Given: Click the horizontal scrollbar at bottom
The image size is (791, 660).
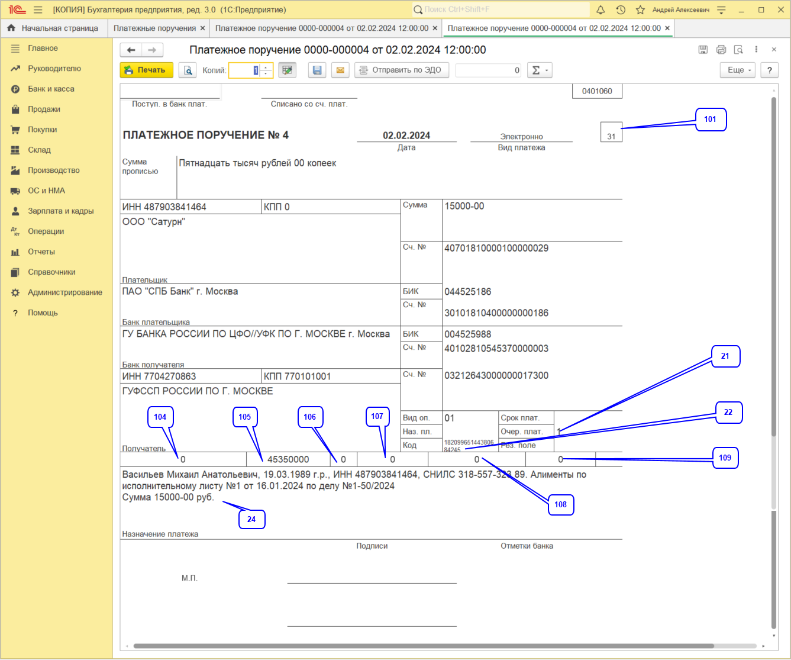Looking at the screenshot, I should pos(424,646).
